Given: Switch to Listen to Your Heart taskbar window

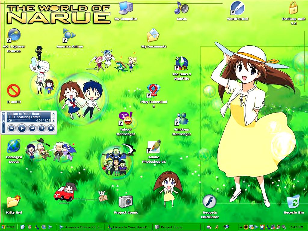Looking at the screenshot, I should (x=129, y=227).
